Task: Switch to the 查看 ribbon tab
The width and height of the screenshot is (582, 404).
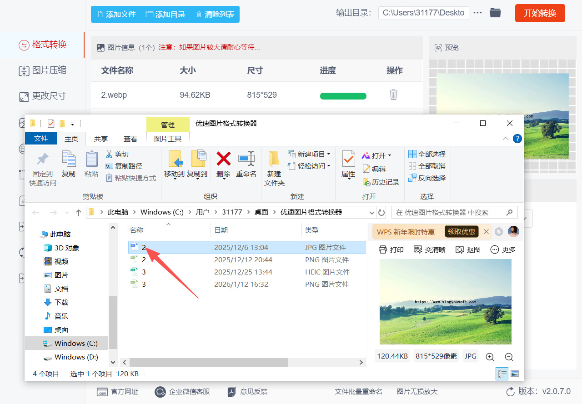Action: [x=130, y=139]
